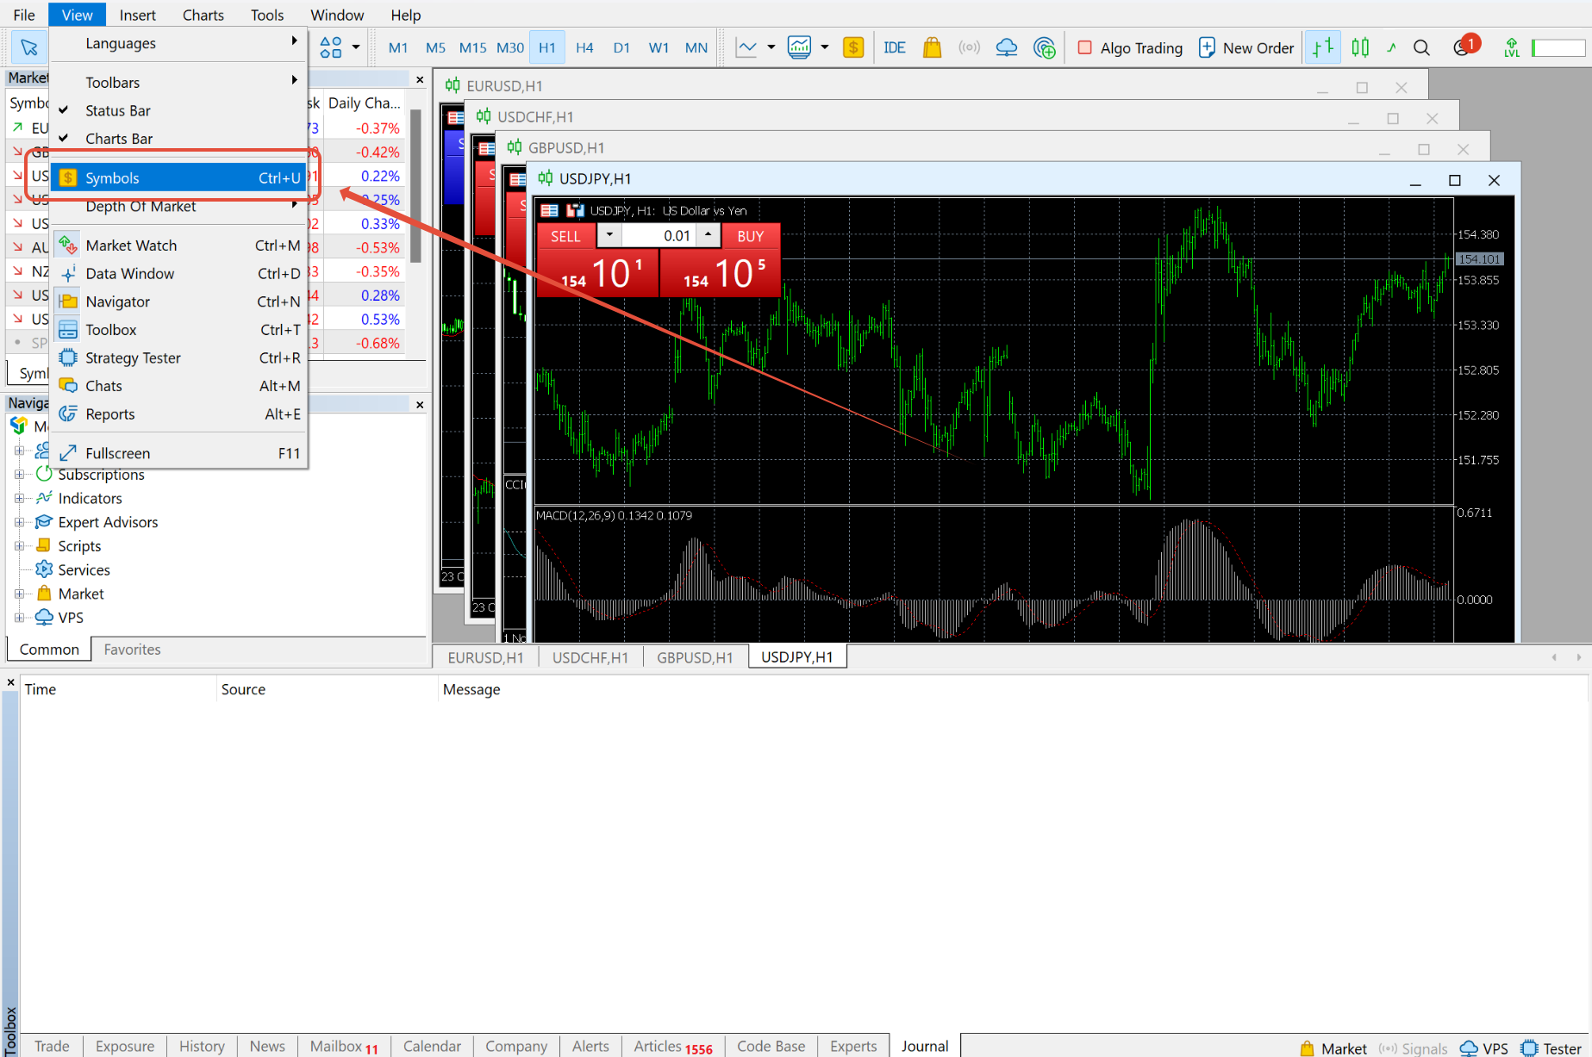Switch timeframe to H4
Screen dimensions: 1592x1057
tap(584, 47)
